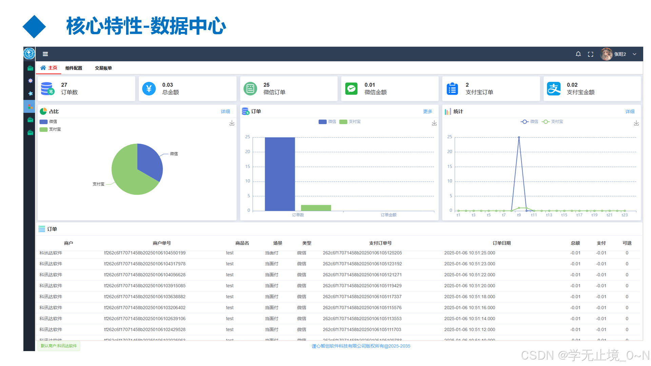Select the gear settings icon in the sidebar
651x366 pixels.
point(30,80)
